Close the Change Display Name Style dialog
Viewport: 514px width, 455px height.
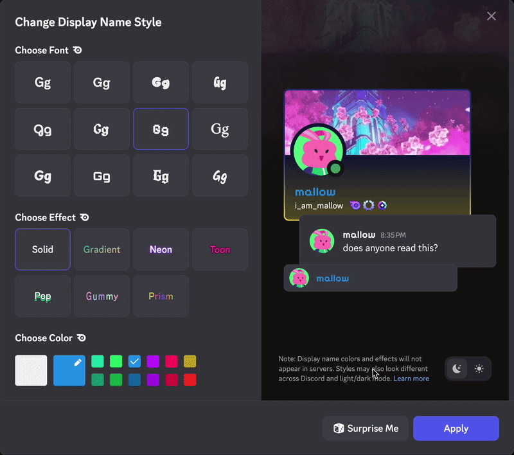click(x=491, y=16)
